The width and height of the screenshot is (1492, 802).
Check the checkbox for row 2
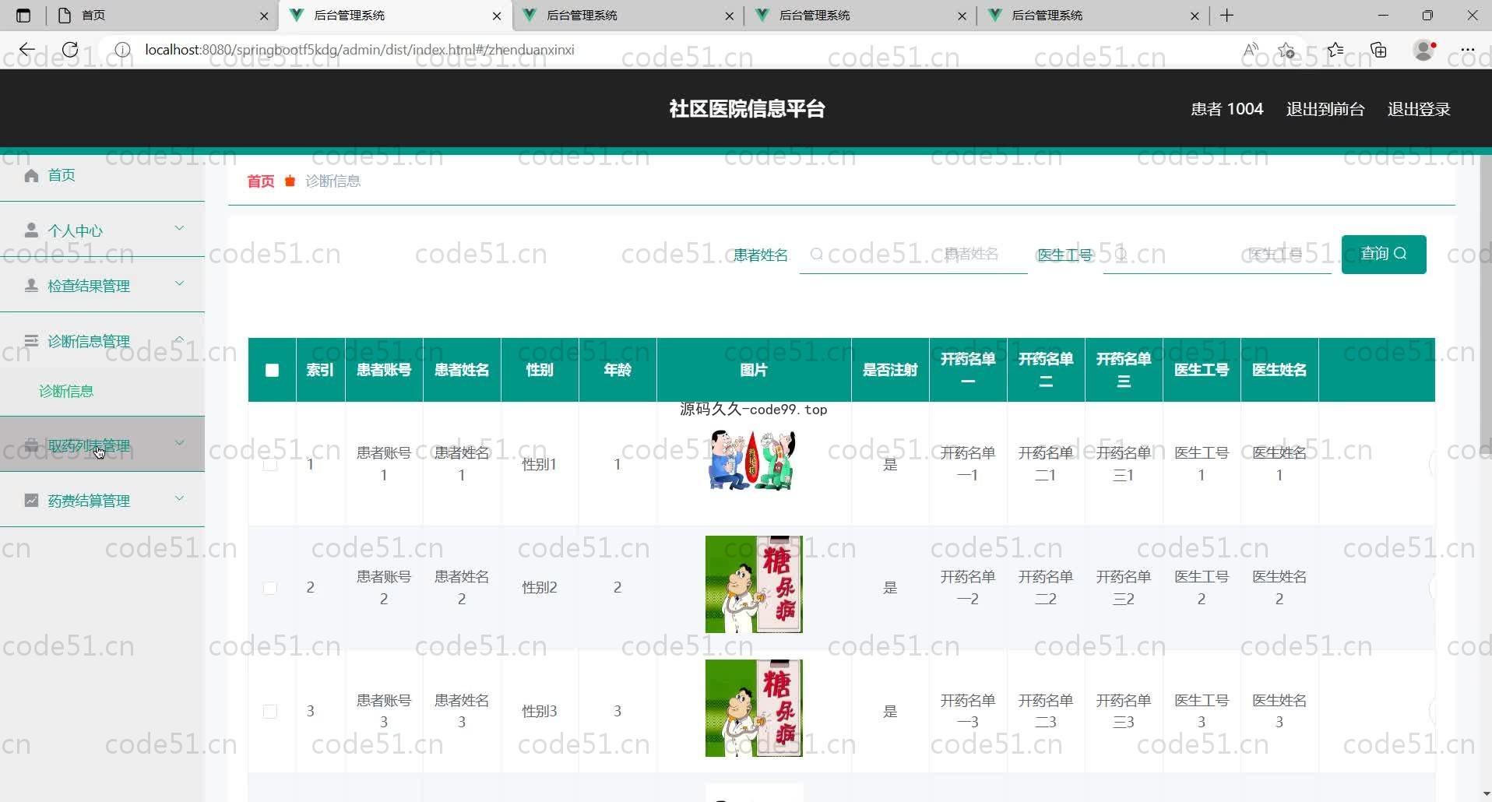[270, 588]
